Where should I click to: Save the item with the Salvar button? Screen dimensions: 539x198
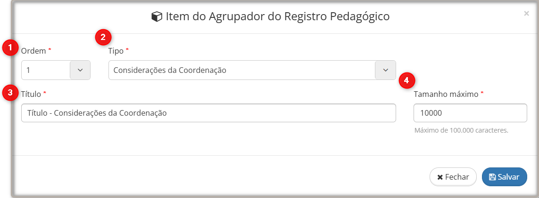click(504, 177)
